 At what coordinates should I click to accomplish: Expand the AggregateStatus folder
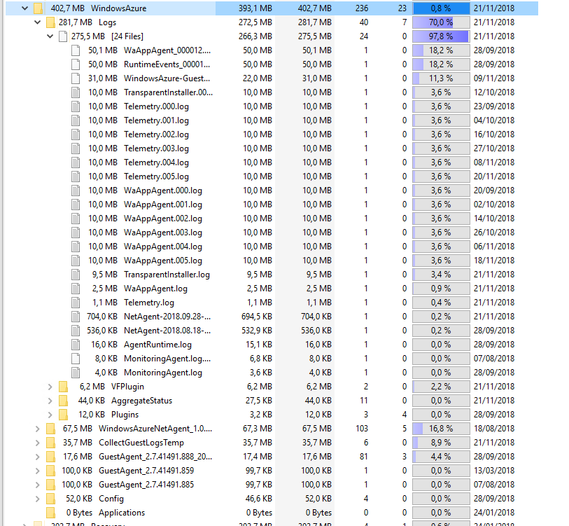click(50, 401)
